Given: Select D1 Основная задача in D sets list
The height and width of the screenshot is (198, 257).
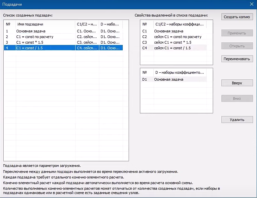Looking at the screenshot, I should pyautogui.click(x=169, y=79).
